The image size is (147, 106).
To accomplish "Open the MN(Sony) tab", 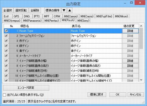I will coord(83,20).
